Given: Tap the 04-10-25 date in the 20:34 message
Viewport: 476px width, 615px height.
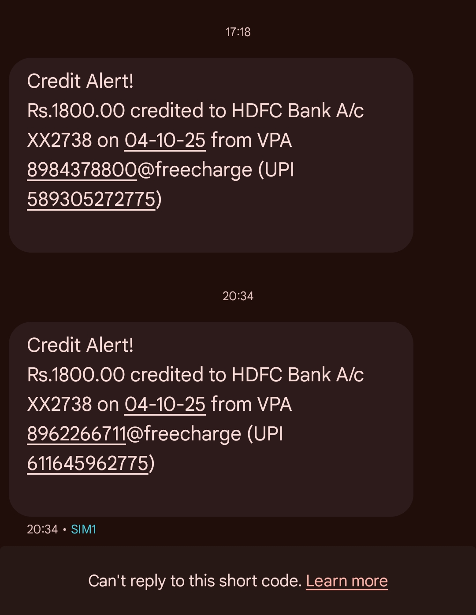Looking at the screenshot, I should click(165, 405).
